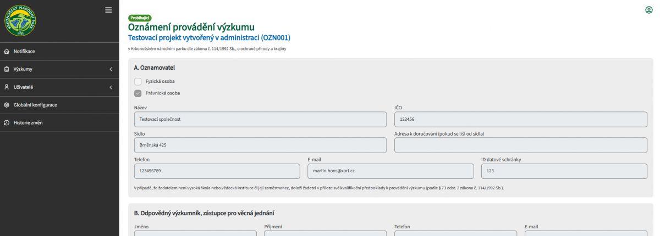
Task: Select the E-mail field in Oznamovatel section
Action: [x=391, y=171]
